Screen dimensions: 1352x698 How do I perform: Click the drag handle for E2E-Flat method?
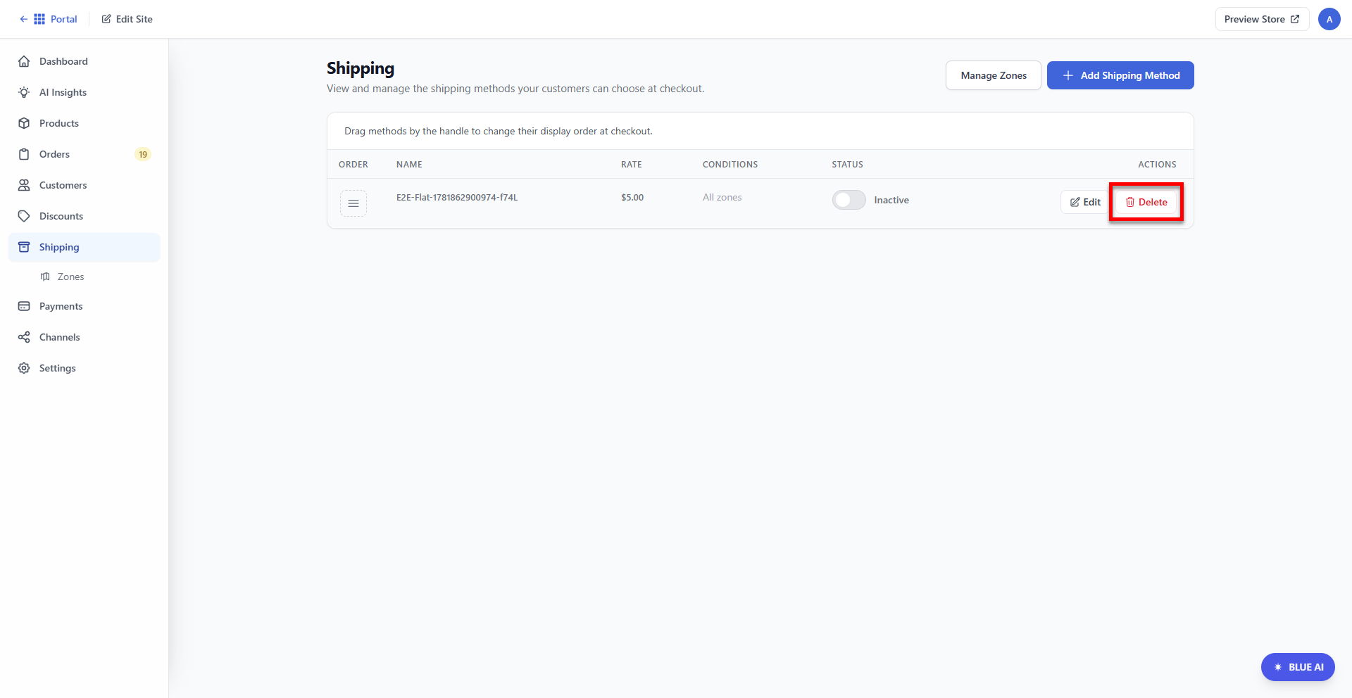tap(353, 203)
